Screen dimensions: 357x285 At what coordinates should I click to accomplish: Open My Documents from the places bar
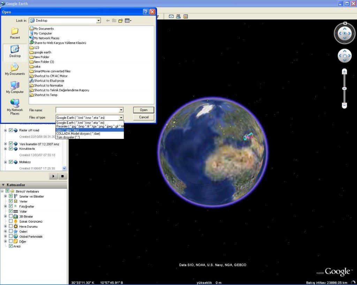coord(15,69)
